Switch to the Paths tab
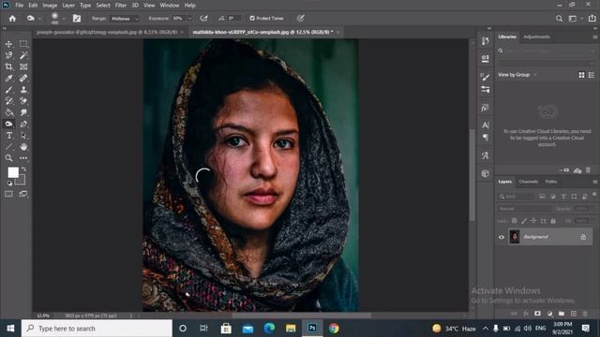The height and width of the screenshot is (337, 600). point(551,182)
